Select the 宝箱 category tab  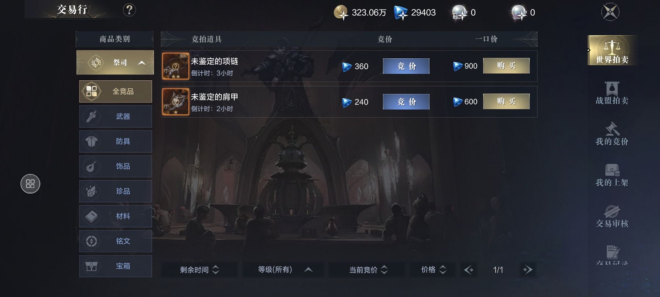pos(115,266)
